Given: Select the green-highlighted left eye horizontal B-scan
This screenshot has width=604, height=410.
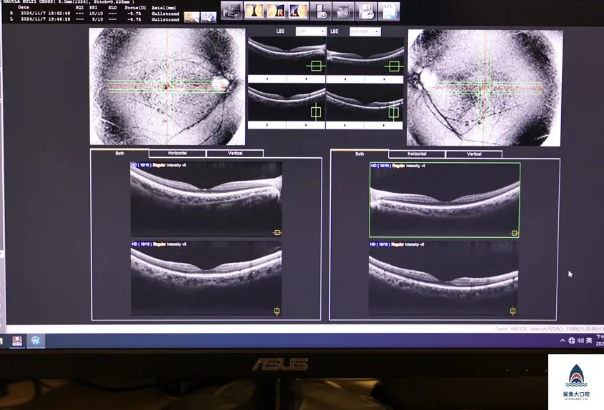Looking at the screenshot, I should point(445,200).
